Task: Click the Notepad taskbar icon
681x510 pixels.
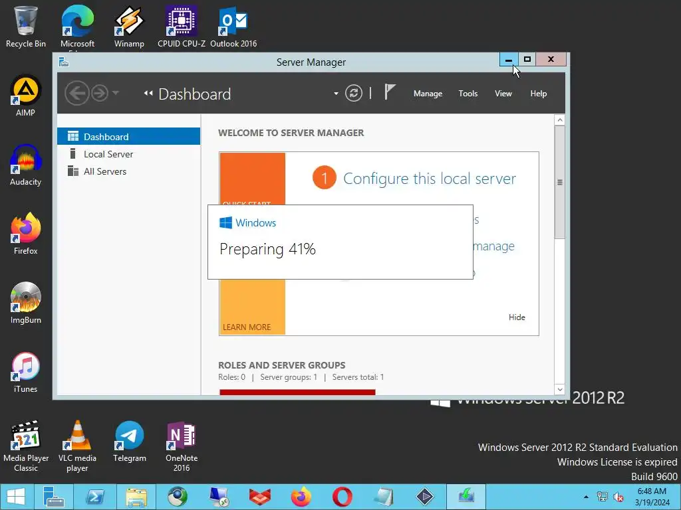Action: 384,497
